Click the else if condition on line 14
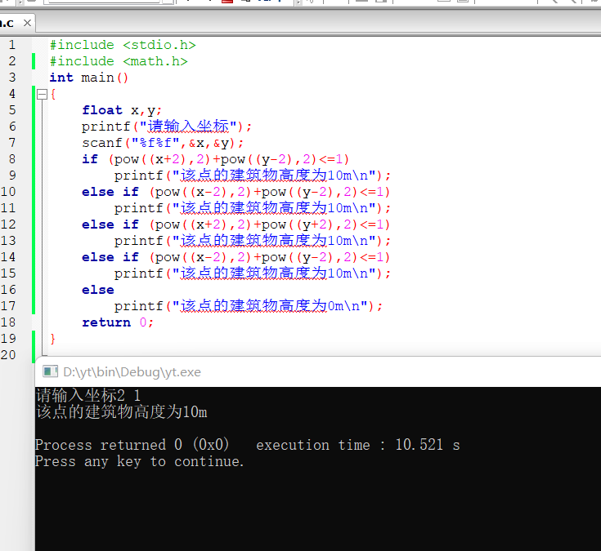Screen dimensions: 601x551 click(x=235, y=257)
